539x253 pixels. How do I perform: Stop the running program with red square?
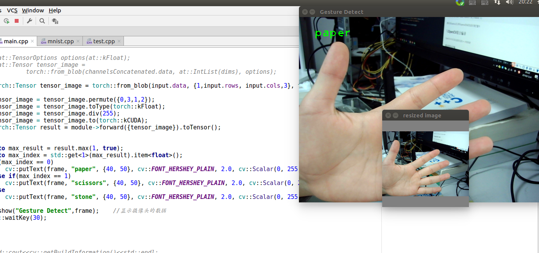click(x=17, y=21)
